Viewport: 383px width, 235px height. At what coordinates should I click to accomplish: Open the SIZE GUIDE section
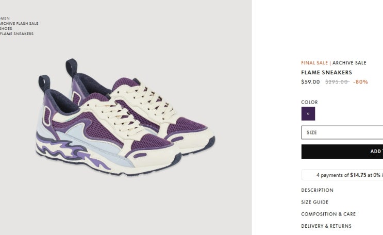click(x=314, y=202)
